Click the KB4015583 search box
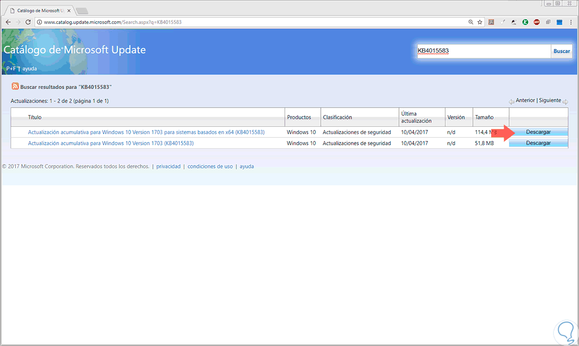This screenshot has height=346, width=579. click(x=483, y=51)
